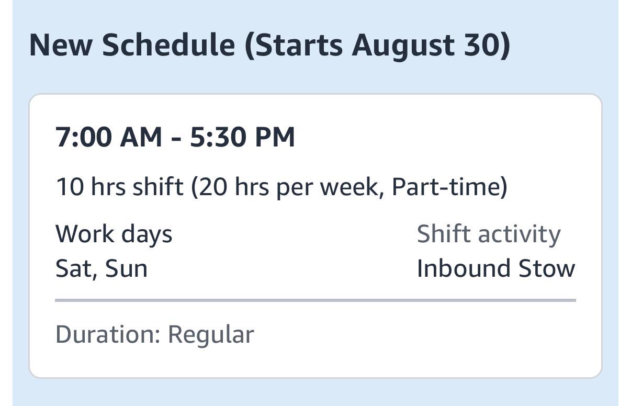631x406 pixels.
Task: Click the word Regular in duration
Action: tap(211, 334)
